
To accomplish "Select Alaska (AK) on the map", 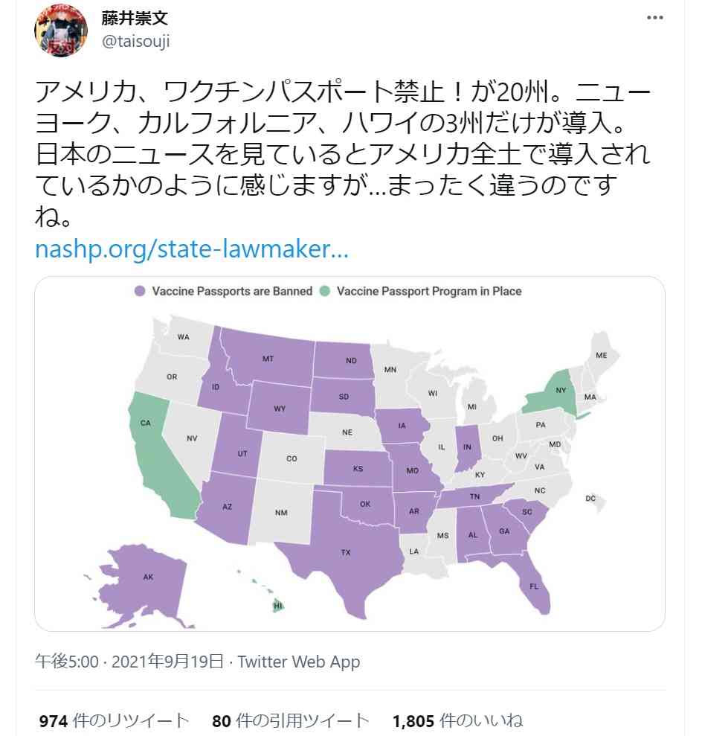I will click(x=148, y=577).
